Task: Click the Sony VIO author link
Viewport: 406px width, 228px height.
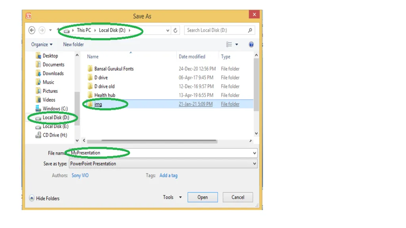Action: (x=80, y=175)
